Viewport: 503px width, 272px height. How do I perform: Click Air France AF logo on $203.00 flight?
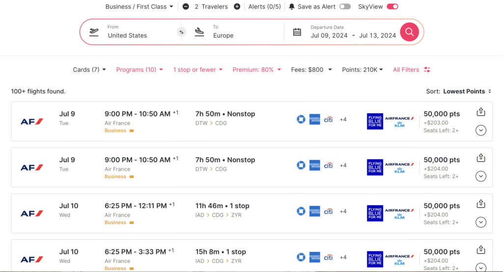pyautogui.click(x=32, y=122)
